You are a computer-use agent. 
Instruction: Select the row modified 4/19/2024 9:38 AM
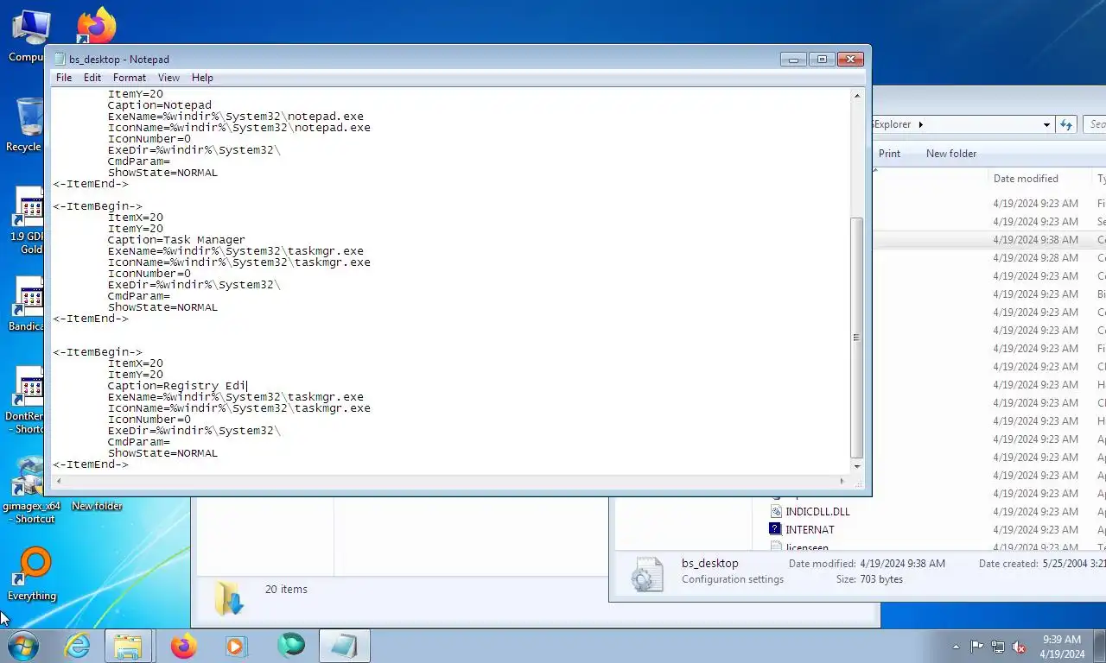tap(989, 240)
